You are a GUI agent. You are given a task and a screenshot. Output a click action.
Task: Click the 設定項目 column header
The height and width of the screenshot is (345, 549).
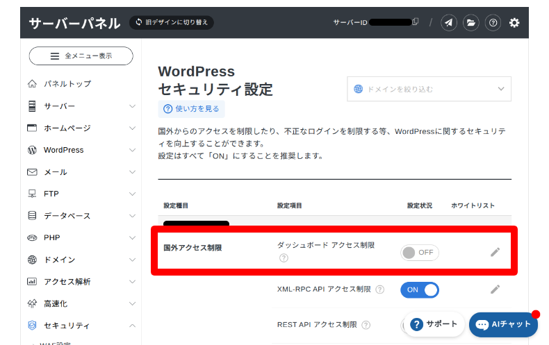pos(290,205)
